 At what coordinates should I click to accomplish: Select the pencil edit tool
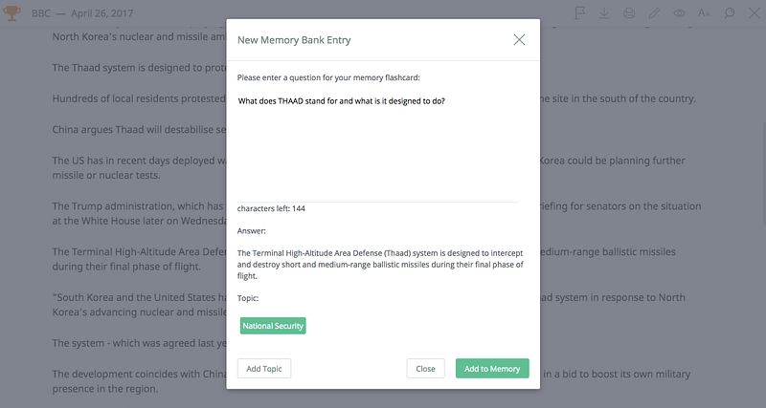654,13
